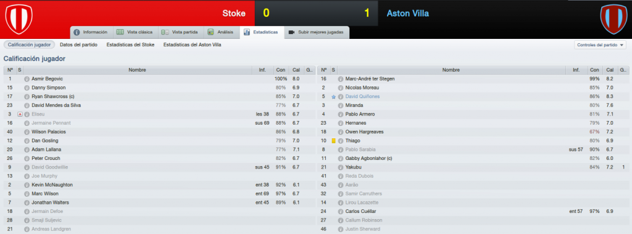Click the Aston Villa club crest icon
Image resolution: width=632 pixels, height=234 pixels.
(613, 19)
